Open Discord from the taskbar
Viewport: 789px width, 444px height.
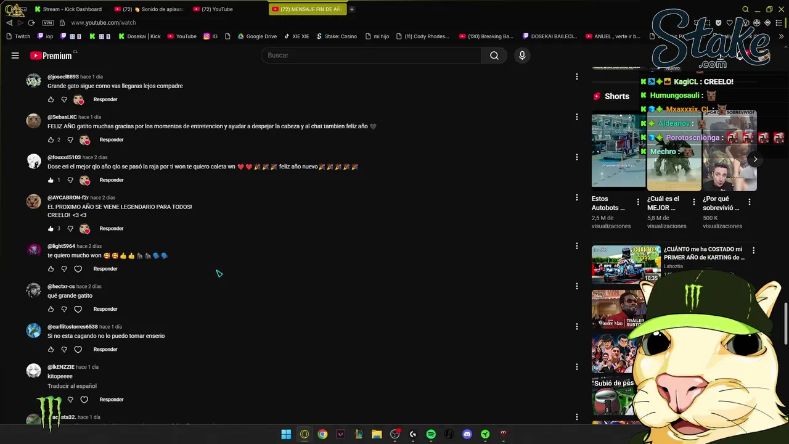[x=467, y=434]
